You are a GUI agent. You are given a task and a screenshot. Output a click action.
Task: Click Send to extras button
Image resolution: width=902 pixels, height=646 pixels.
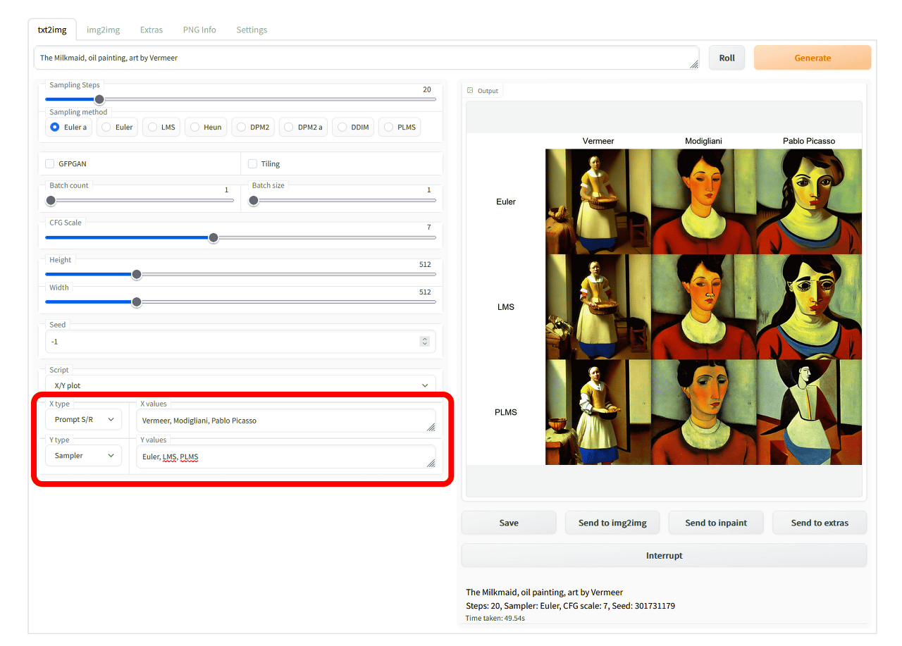click(x=820, y=523)
